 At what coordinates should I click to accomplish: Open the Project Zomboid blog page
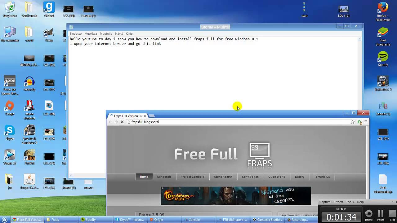tap(192, 177)
